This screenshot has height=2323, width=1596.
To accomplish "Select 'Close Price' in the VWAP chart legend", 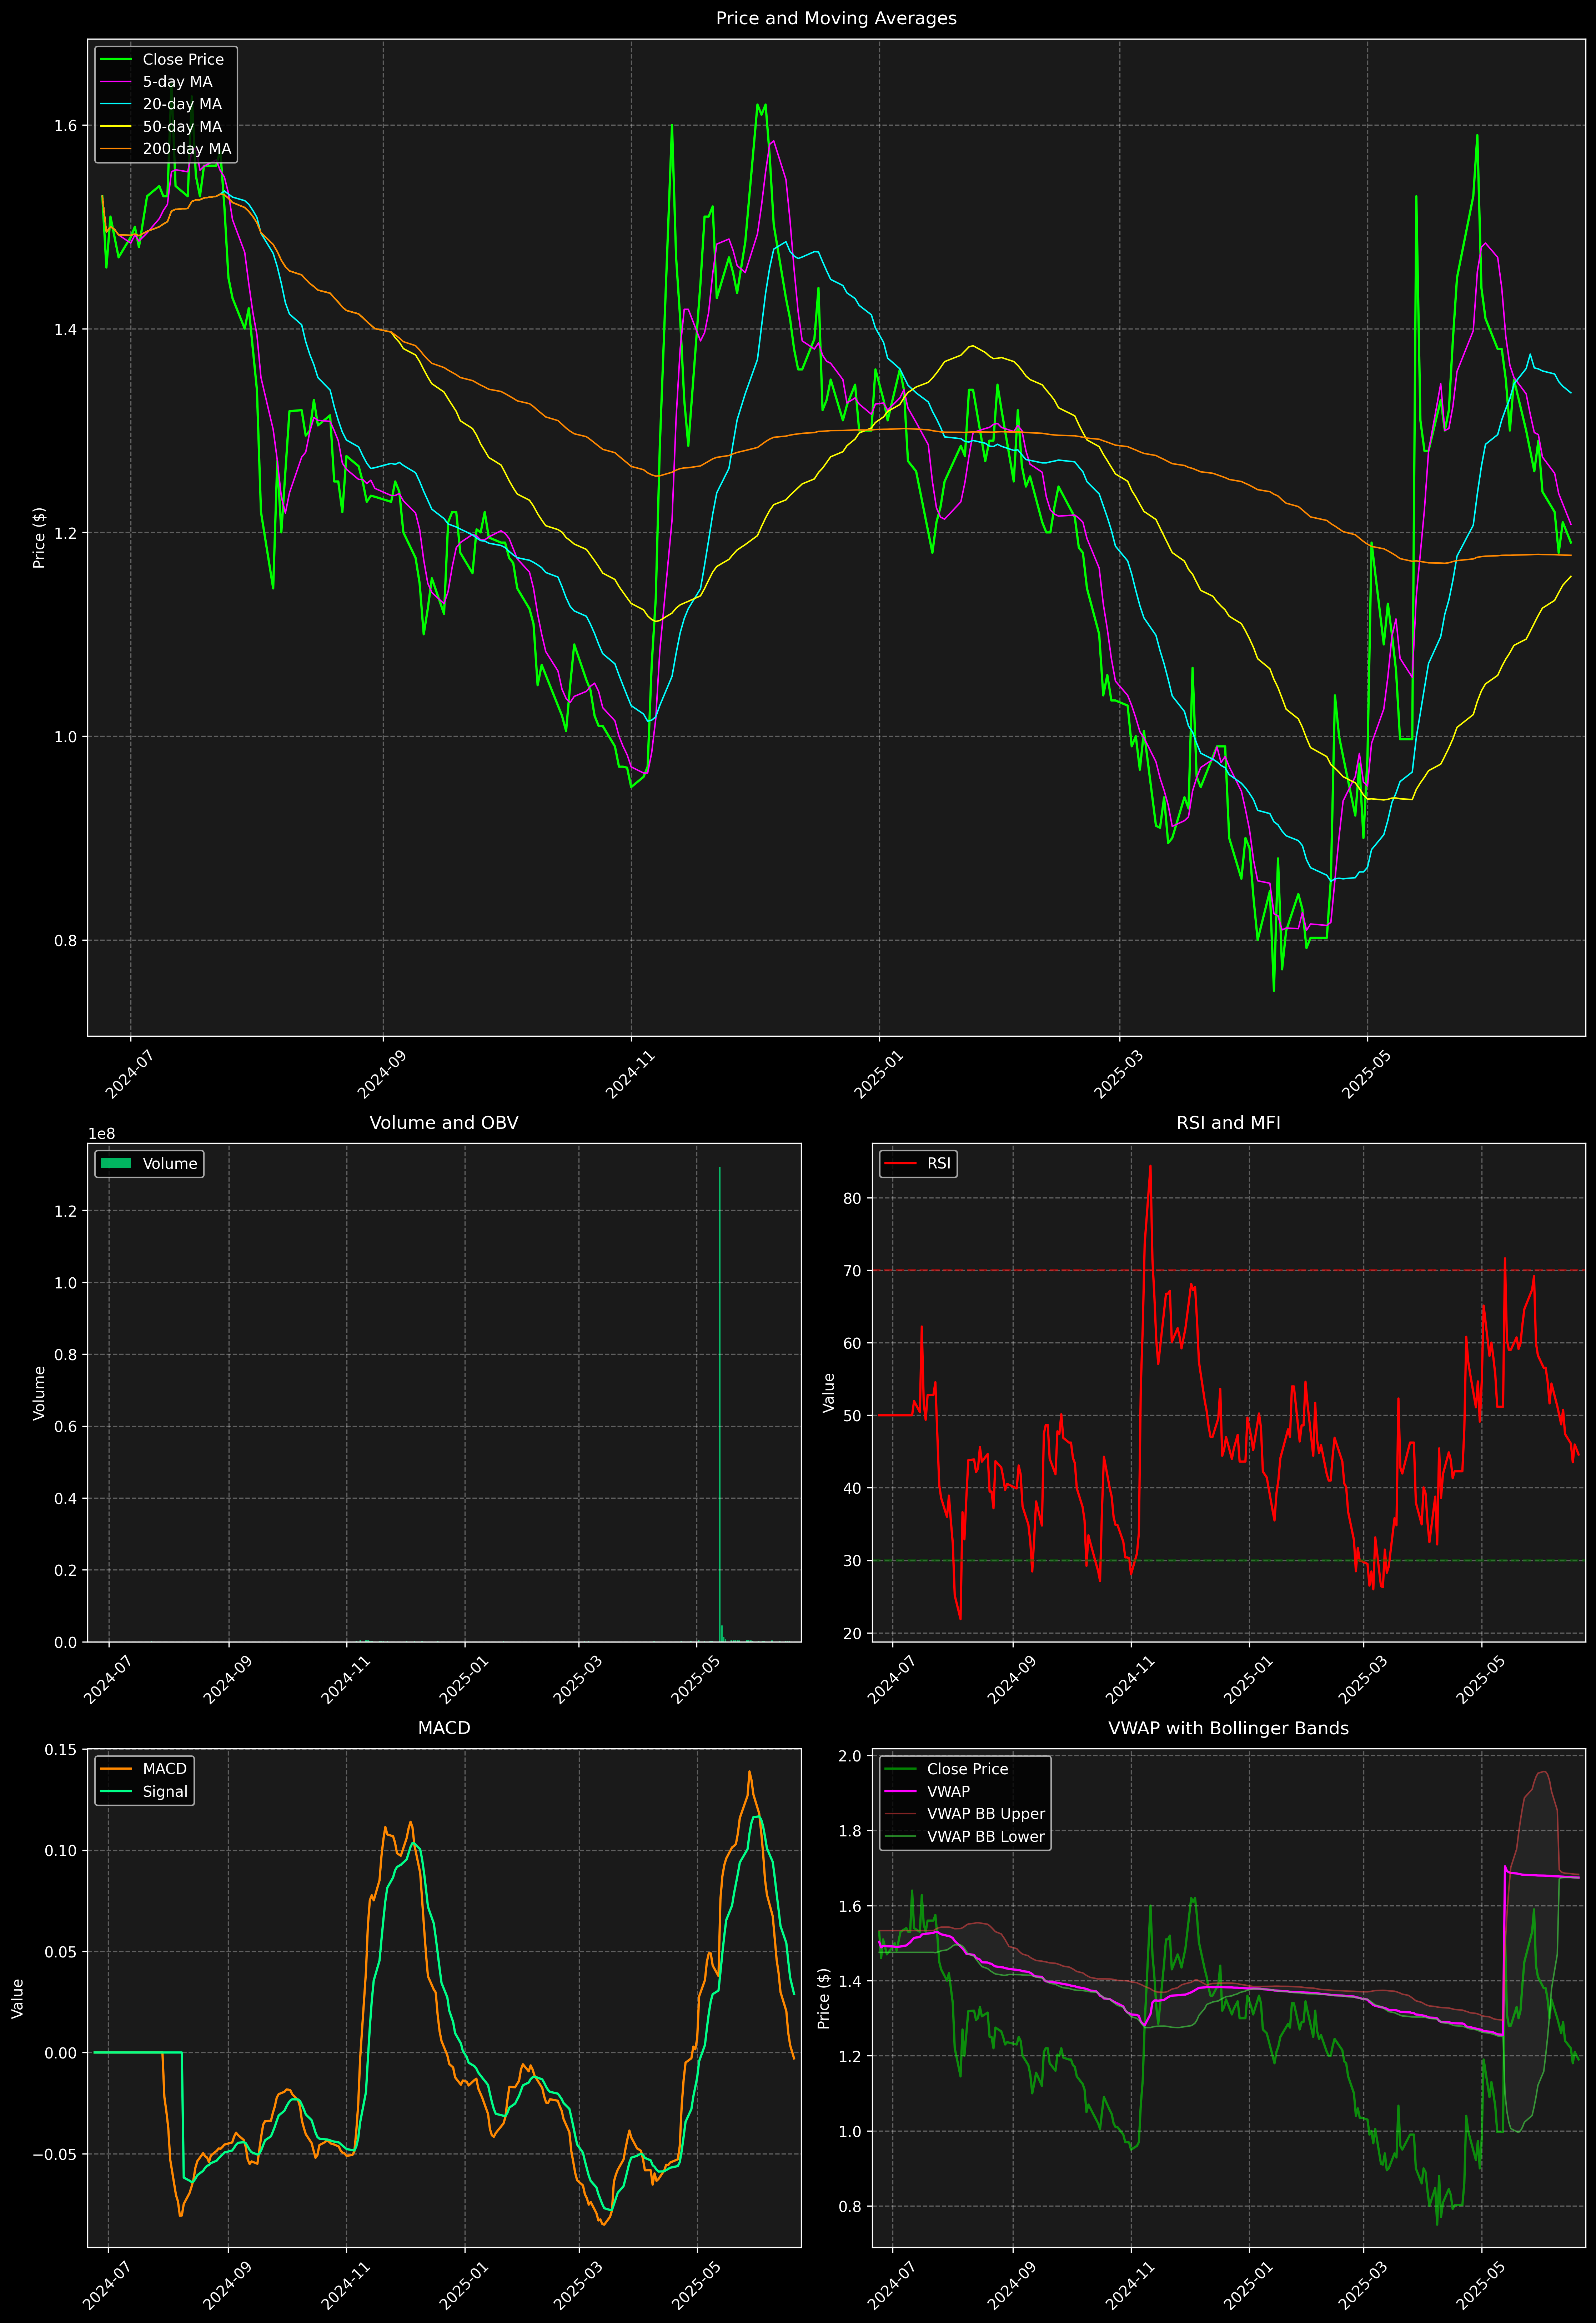I will [x=968, y=1769].
